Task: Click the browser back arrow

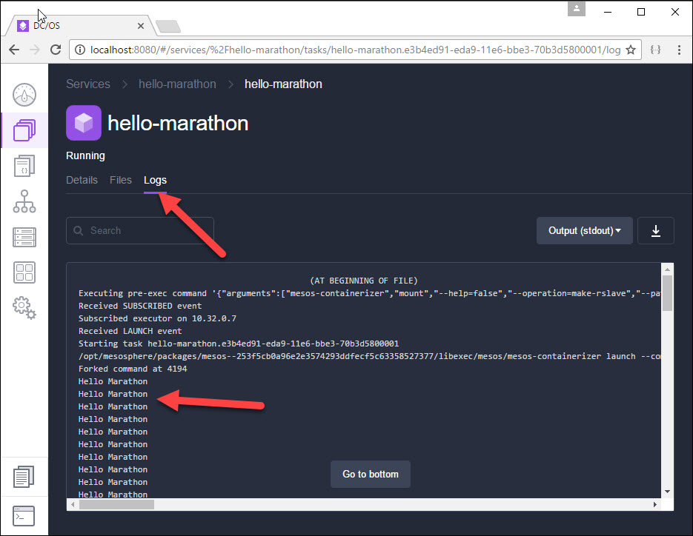Action: [14, 50]
